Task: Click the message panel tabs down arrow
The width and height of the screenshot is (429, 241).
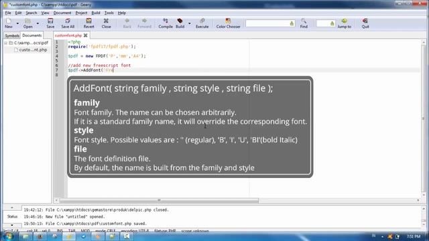Action: tap(12, 225)
